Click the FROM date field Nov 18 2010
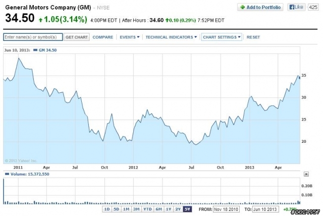 tap(226, 209)
